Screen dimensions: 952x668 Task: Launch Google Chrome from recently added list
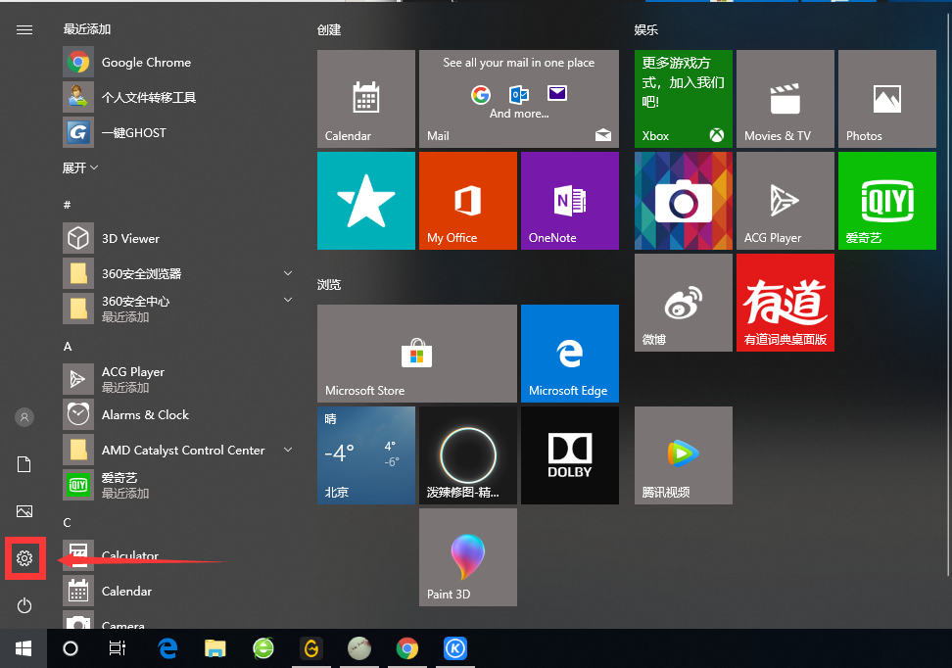point(177,63)
